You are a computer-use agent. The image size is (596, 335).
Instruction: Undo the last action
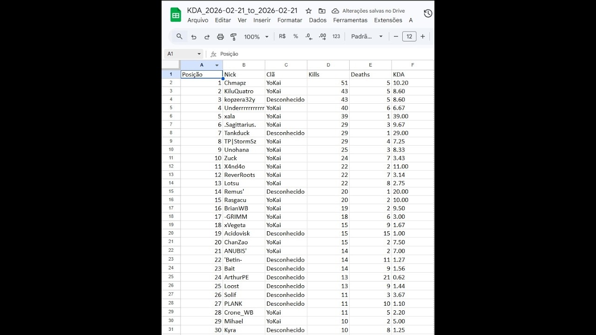pyautogui.click(x=194, y=37)
